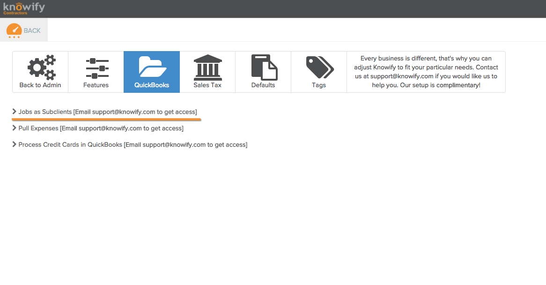Click the "Every business is different" paragraph

426,72
